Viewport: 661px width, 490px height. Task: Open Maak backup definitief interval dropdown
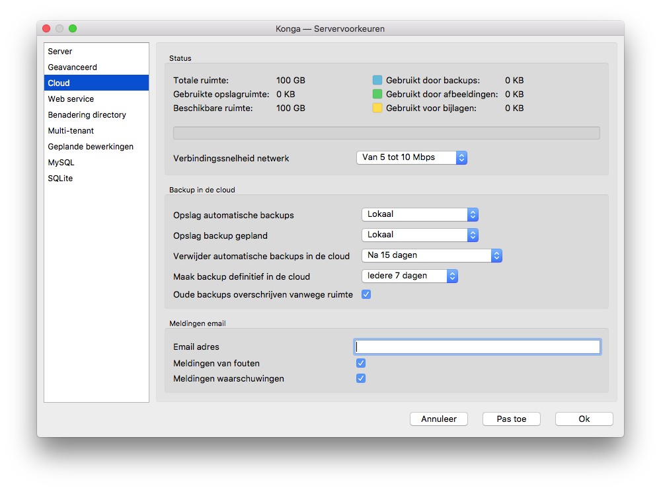pyautogui.click(x=410, y=276)
